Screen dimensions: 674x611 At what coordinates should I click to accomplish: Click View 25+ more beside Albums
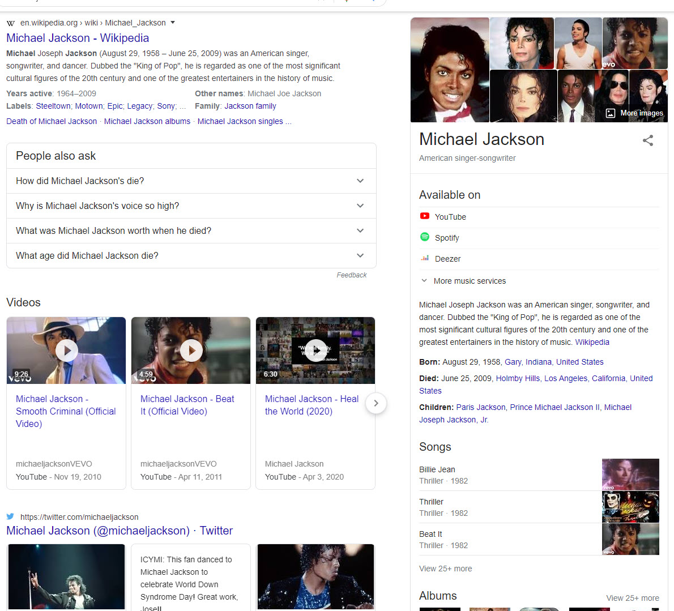[x=632, y=597]
